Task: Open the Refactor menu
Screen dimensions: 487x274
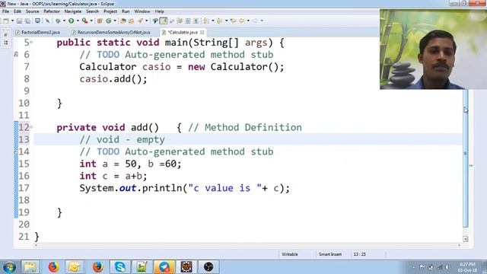Action: coord(52,11)
